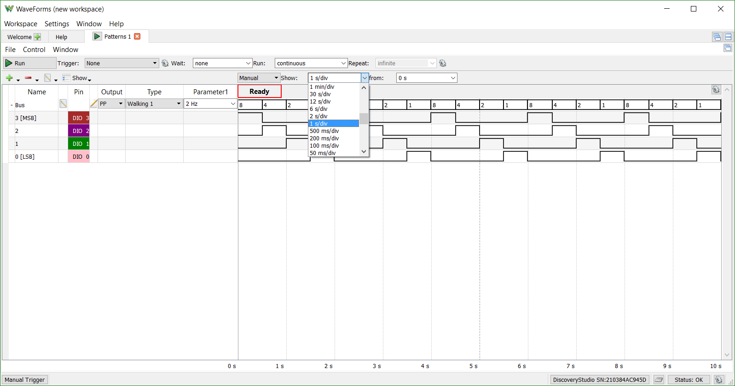Click the DIO 3 red pin color cell
The height and width of the screenshot is (386, 735).
pyautogui.click(x=79, y=118)
